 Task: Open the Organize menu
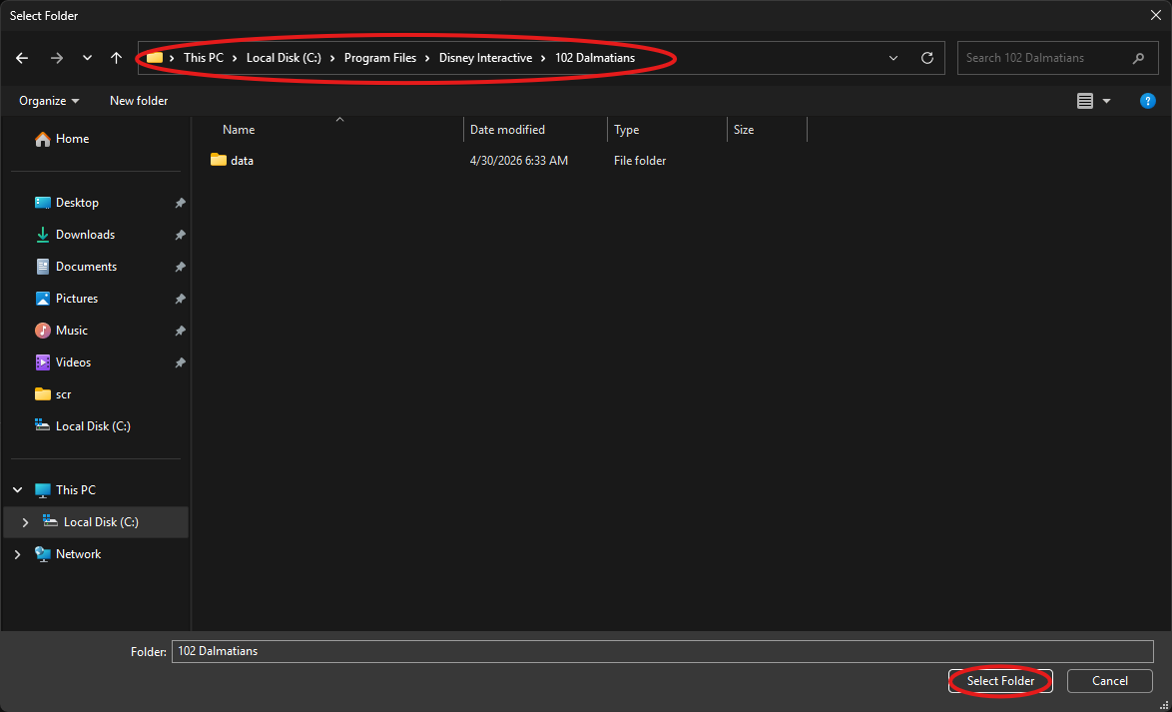pyautogui.click(x=49, y=100)
